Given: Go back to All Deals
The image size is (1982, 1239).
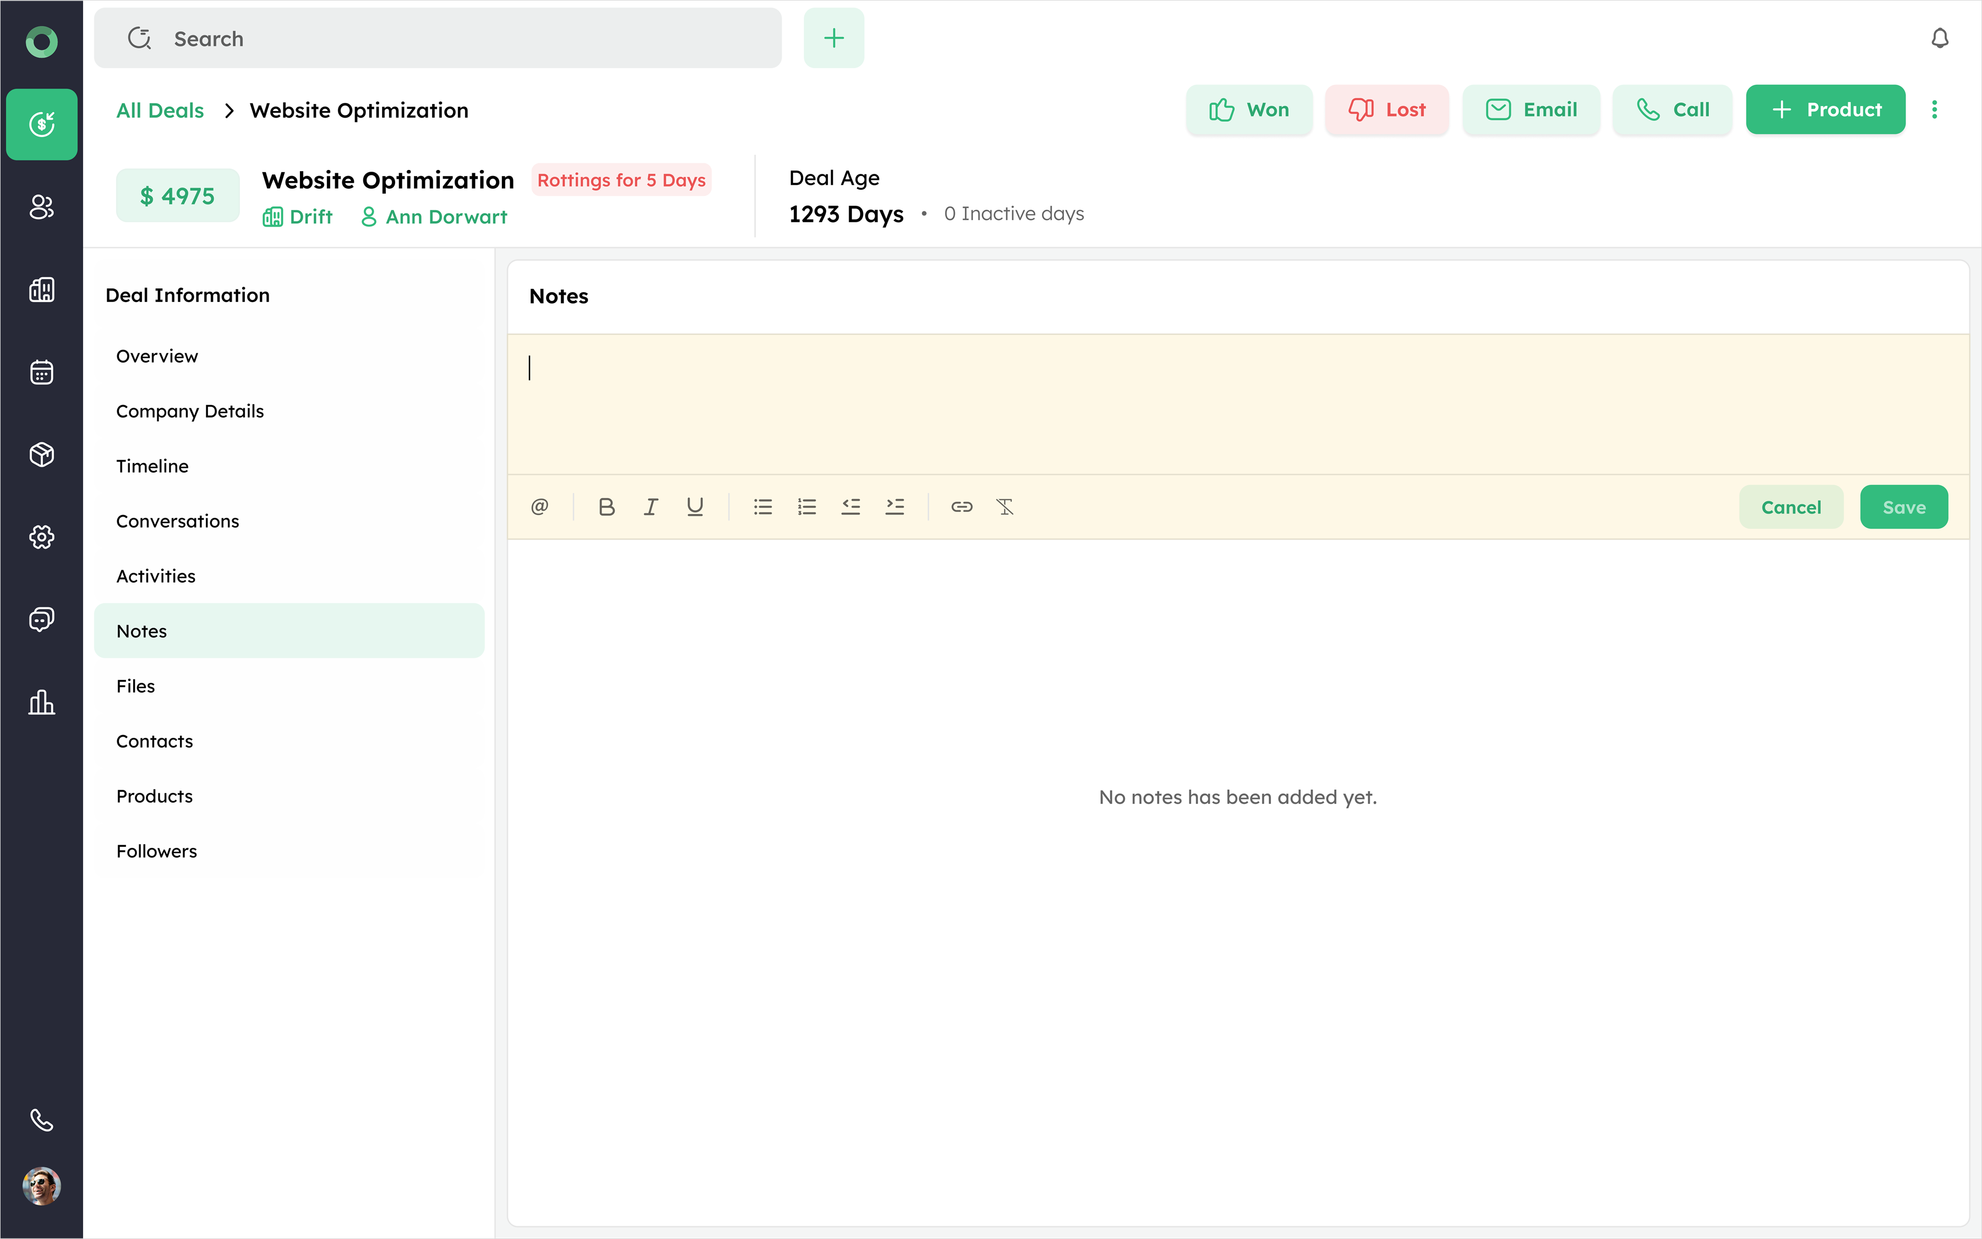Looking at the screenshot, I should point(160,111).
